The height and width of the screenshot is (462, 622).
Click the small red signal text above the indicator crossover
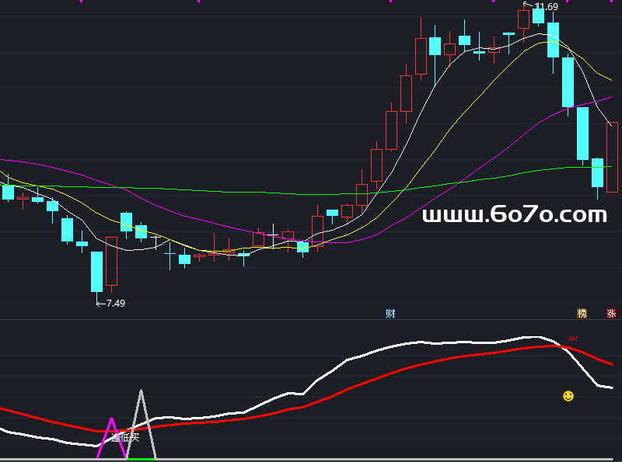572,338
